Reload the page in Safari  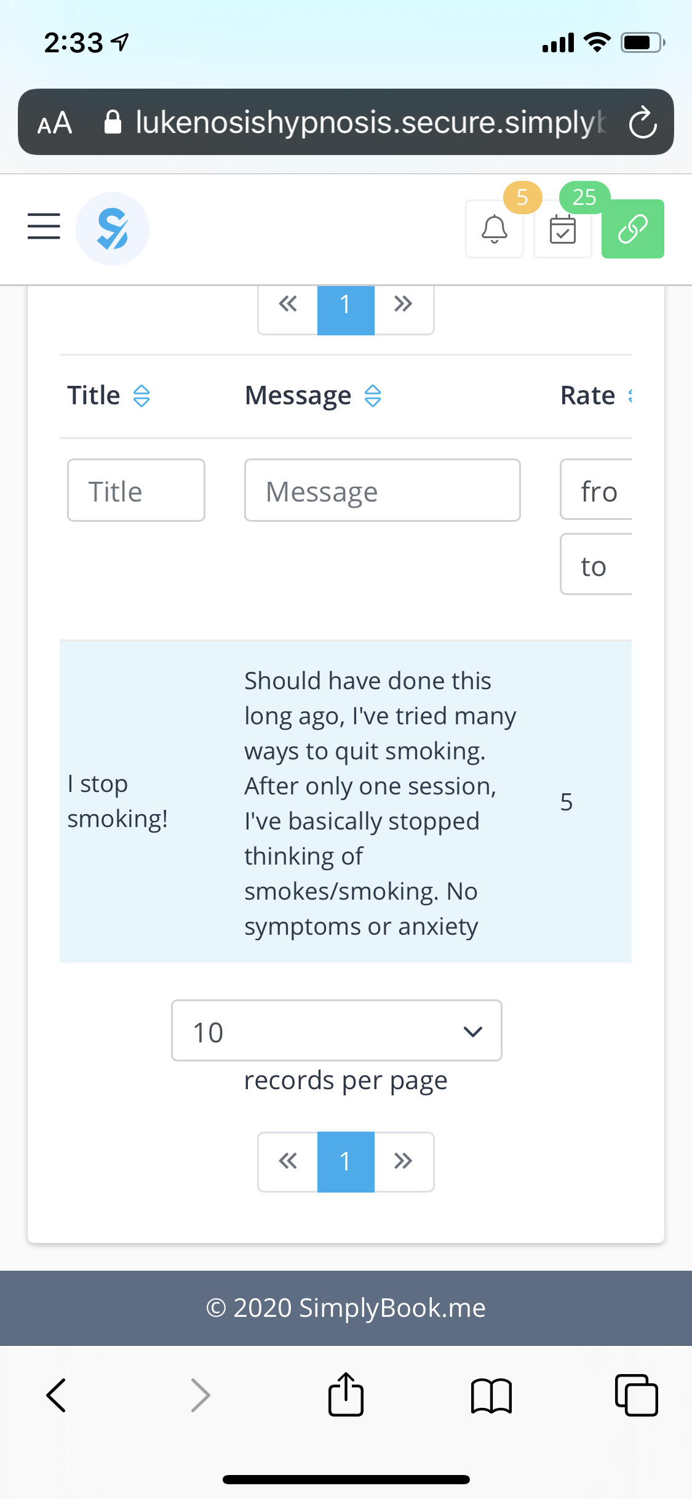pos(643,122)
